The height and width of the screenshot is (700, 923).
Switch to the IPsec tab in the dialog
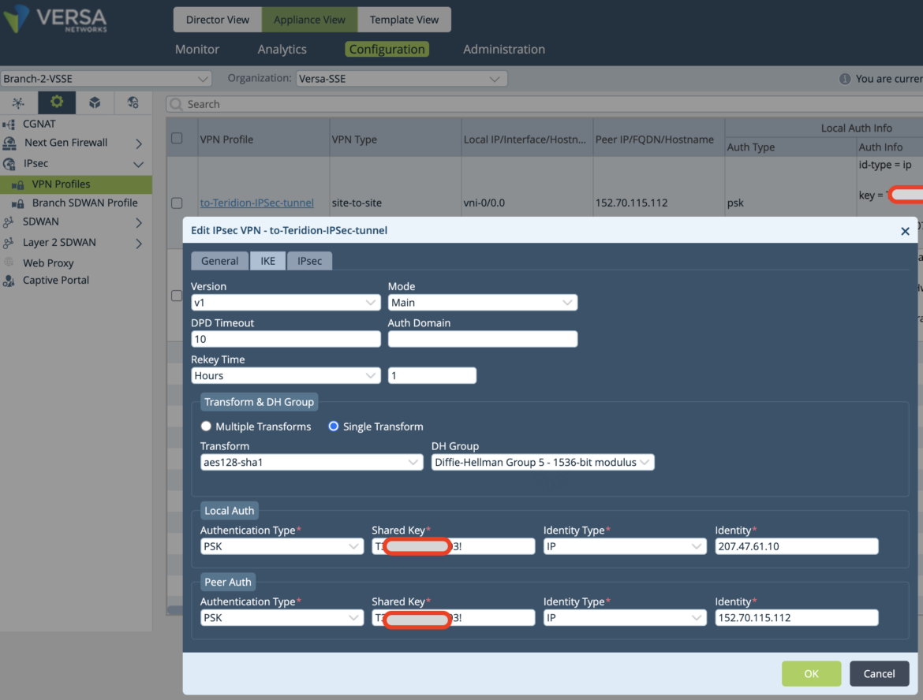309,260
